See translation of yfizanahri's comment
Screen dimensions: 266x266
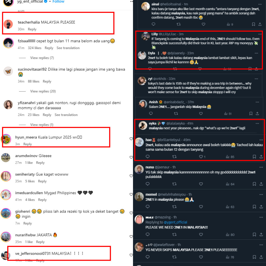66,115
